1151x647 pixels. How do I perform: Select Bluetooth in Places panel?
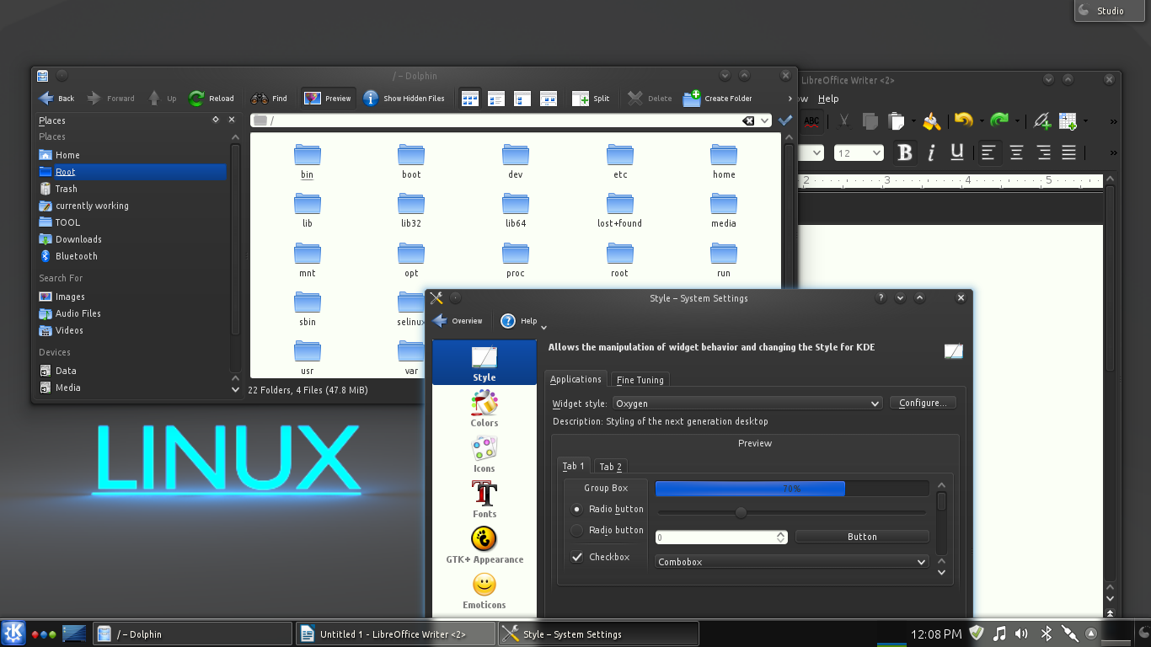pyautogui.click(x=132, y=256)
